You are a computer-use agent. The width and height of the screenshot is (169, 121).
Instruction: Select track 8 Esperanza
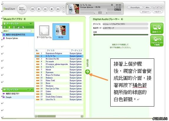point(59,72)
